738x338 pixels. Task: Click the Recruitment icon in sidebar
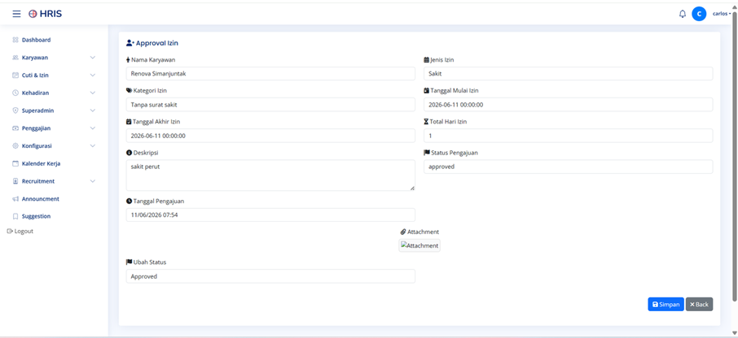pos(15,181)
